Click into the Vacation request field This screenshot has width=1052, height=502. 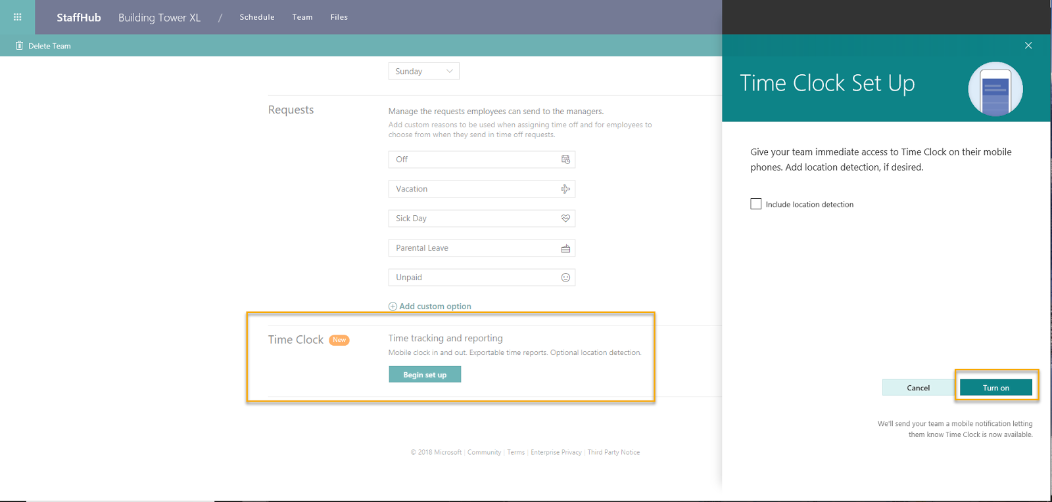point(482,189)
